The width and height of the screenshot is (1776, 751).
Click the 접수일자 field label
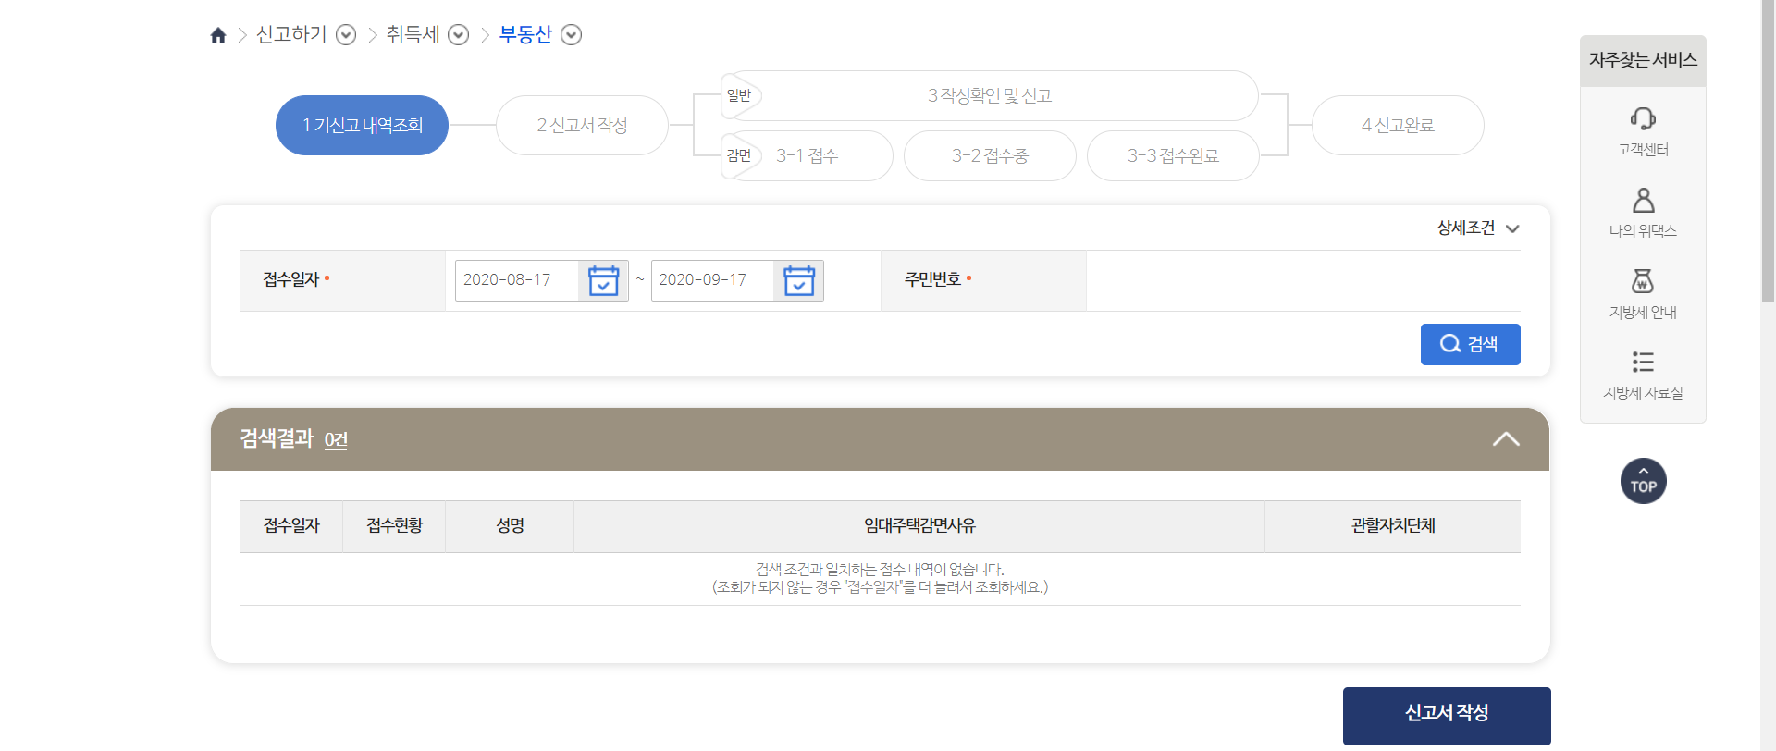point(291,279)
